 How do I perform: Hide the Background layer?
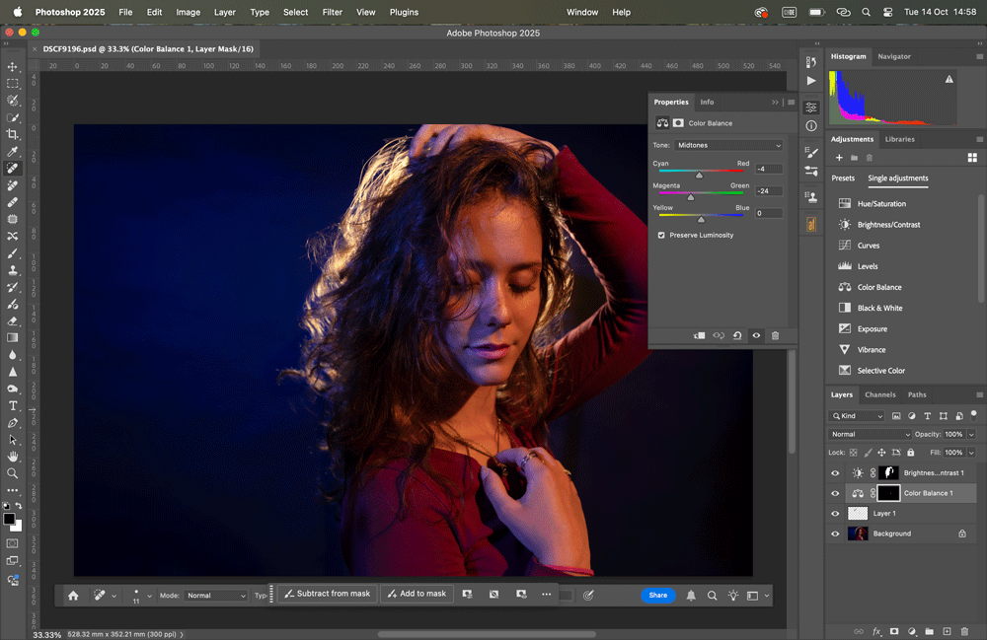coord(834,533)
